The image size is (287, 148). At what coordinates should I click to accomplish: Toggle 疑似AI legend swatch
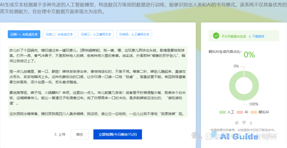254,112
